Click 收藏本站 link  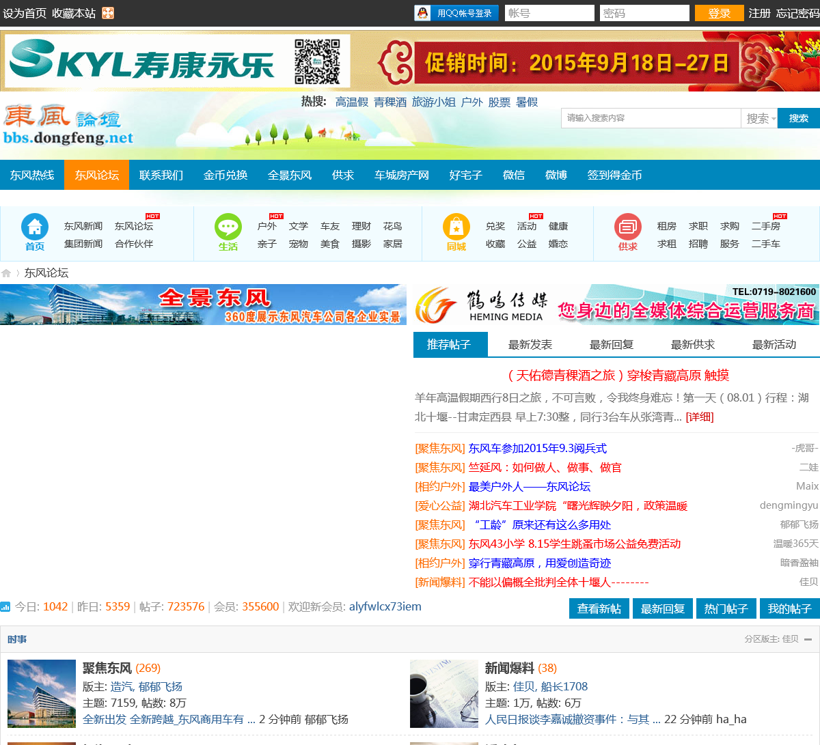point(74,13)
